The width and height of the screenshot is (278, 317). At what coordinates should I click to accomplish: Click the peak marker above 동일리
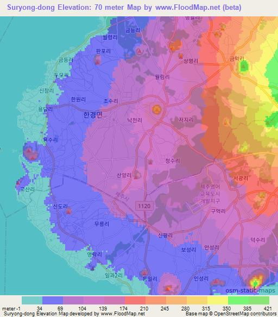[x=144, y=273]
